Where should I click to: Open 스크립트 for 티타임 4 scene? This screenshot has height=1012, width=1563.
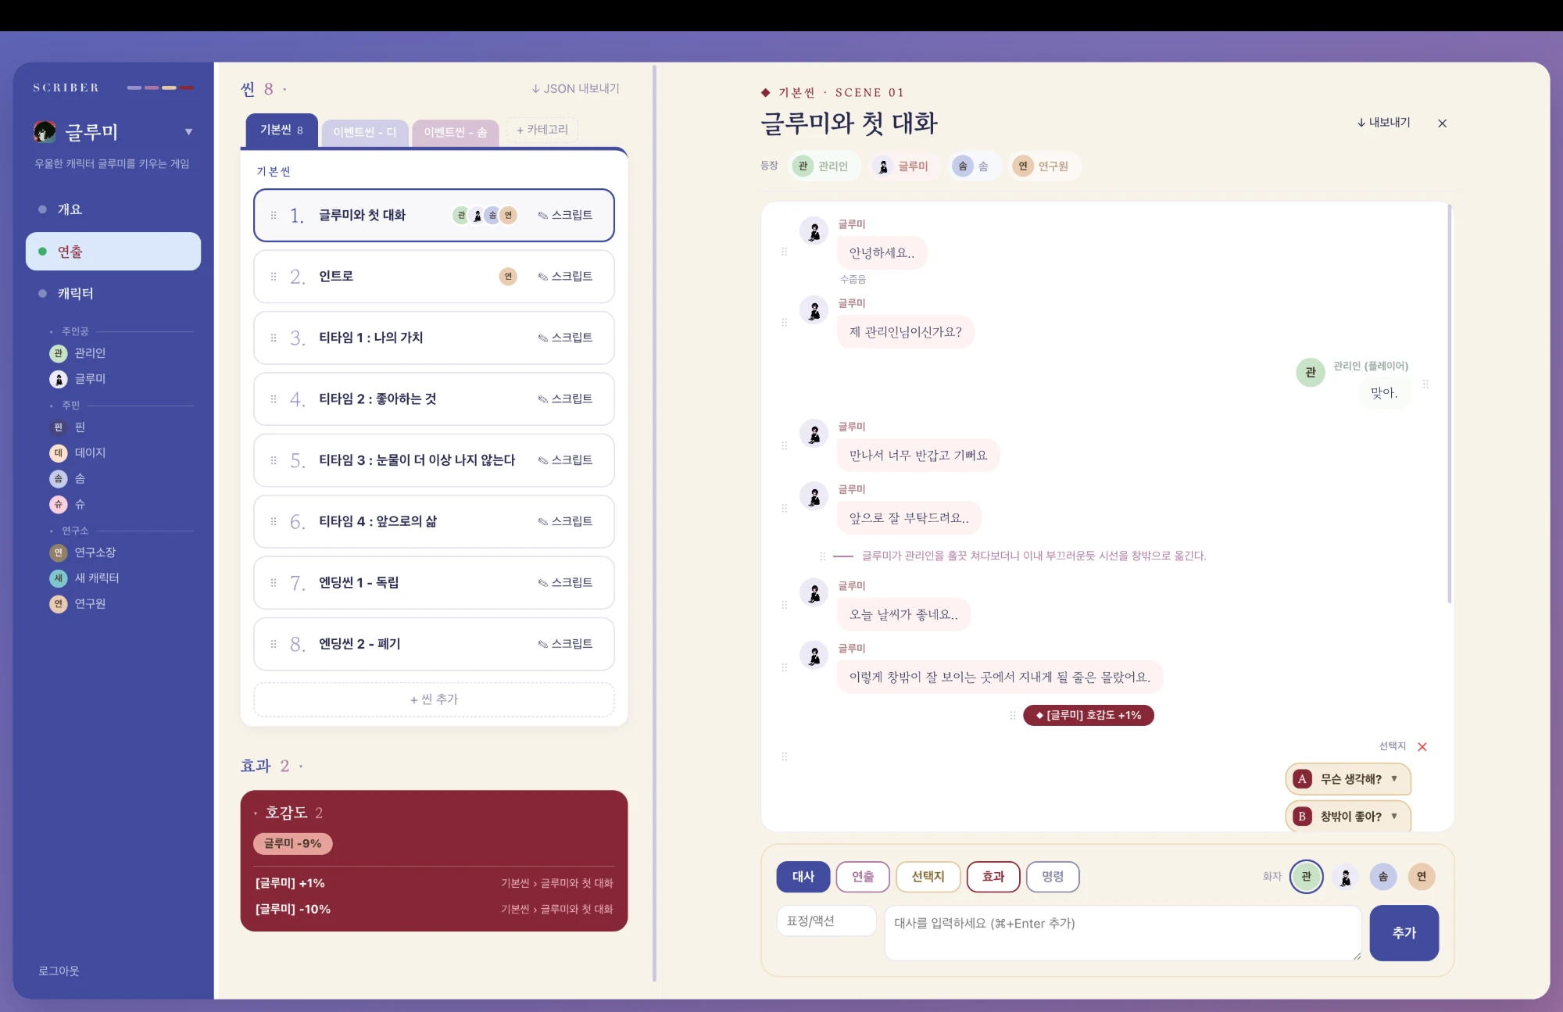(x=565, y=521)
